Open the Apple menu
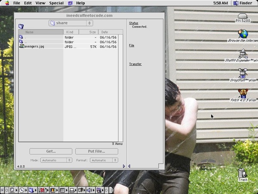This screenshot has height=194, width=258. pyautogui.click(x=7, y=3)
